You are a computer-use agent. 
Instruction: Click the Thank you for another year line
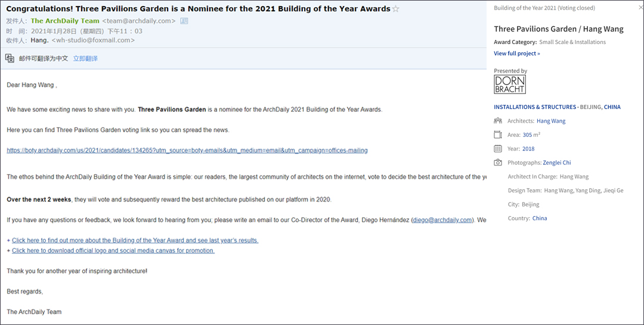click(77, 271)
